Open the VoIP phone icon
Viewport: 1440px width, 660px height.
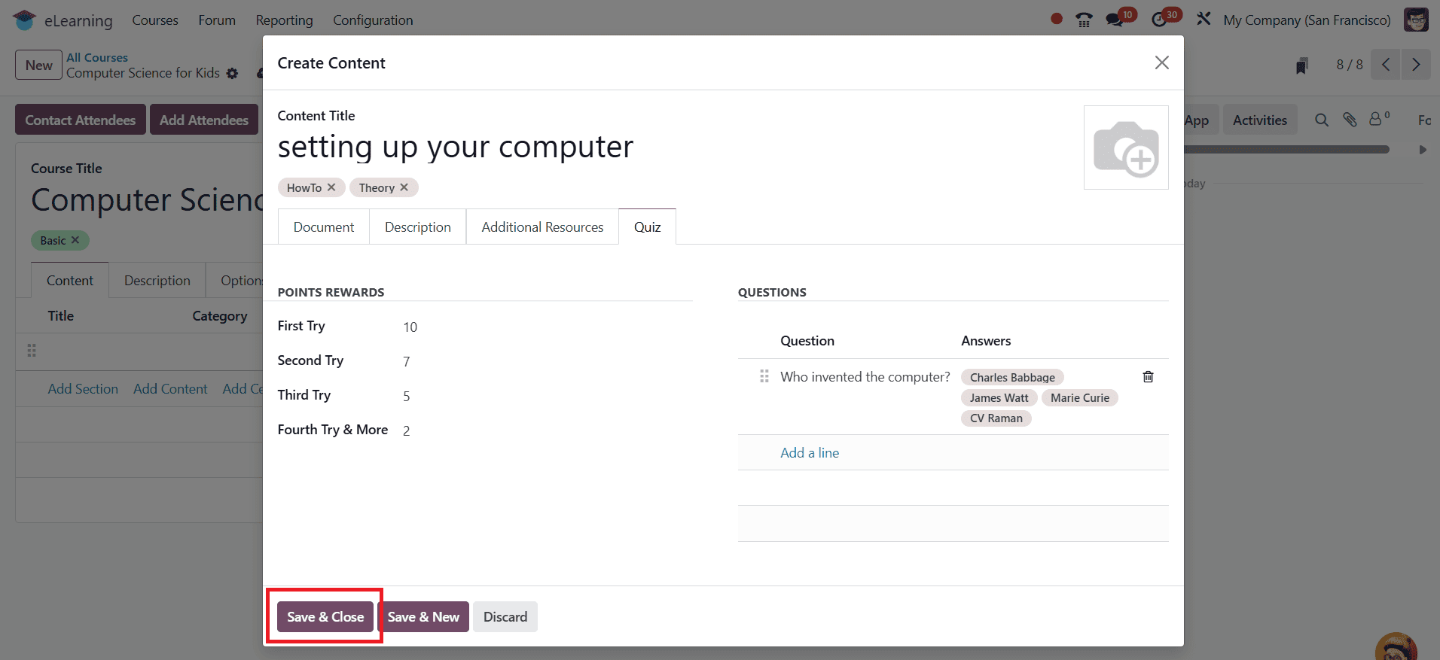pos(1084,20)
